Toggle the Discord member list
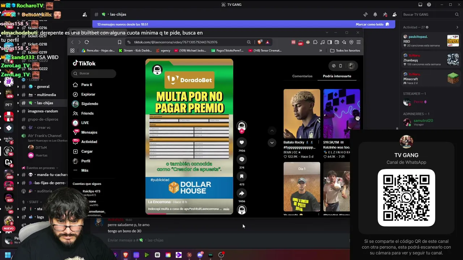This screenshot has width=463, height=260. (x=394, y=14)
